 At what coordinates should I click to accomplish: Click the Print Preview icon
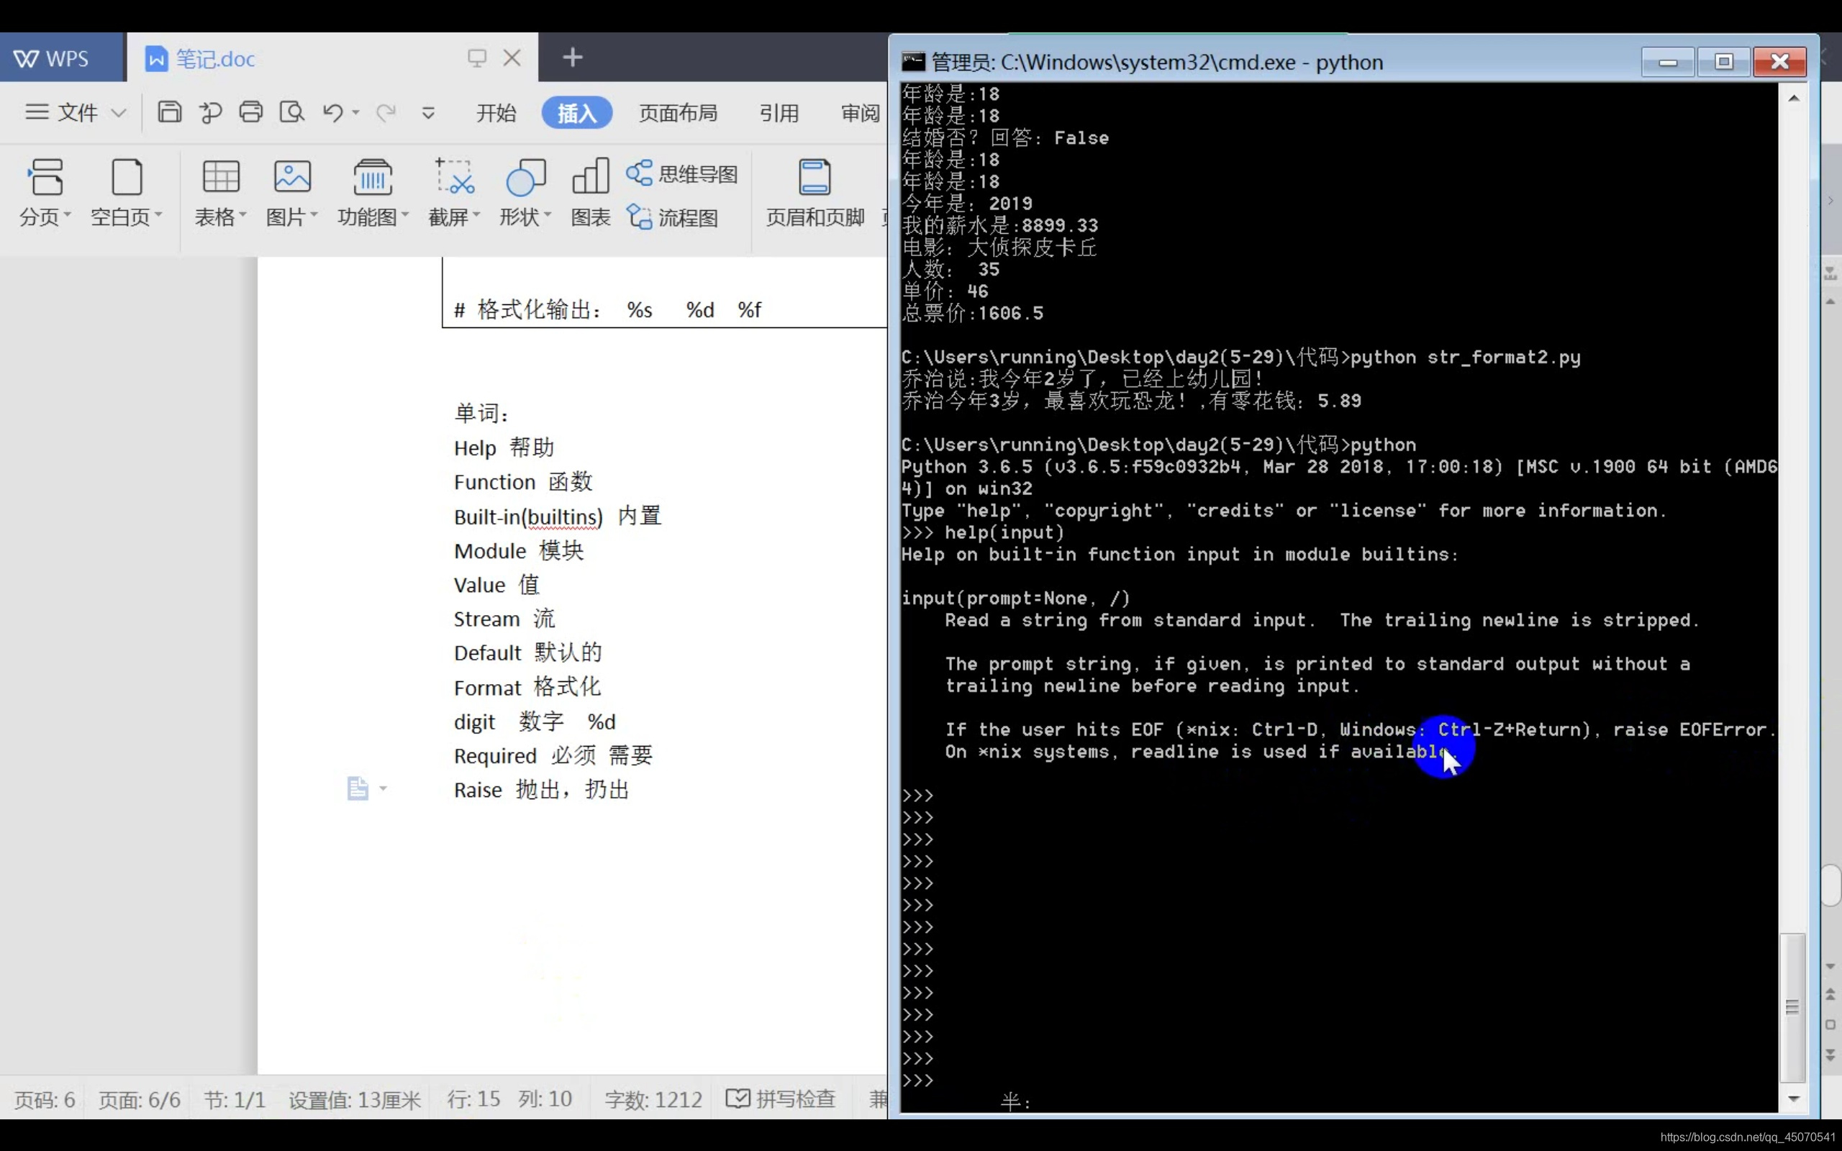click(x=291, y=113)
